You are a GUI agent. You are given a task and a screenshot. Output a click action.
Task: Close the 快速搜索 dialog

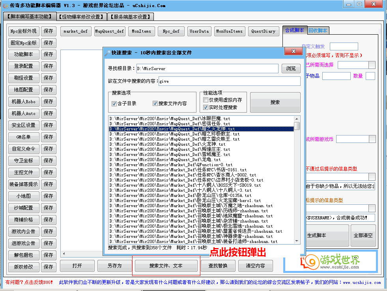click(294, 52)
